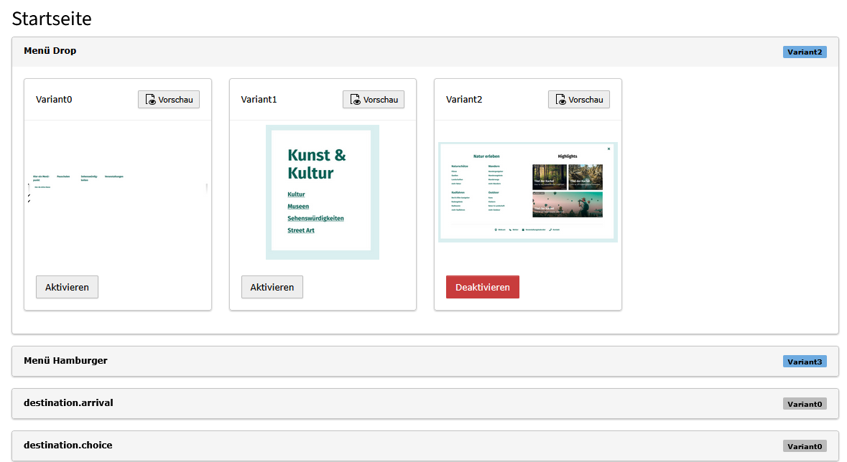Click the gray Variant0 badge on destination.arrival
This screenshot has height=462, width=847.
coord(804,404)
